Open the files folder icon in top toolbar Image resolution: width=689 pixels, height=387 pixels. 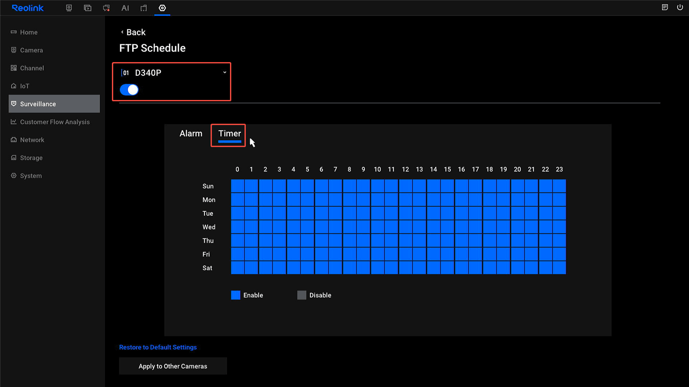click(143, 7)
